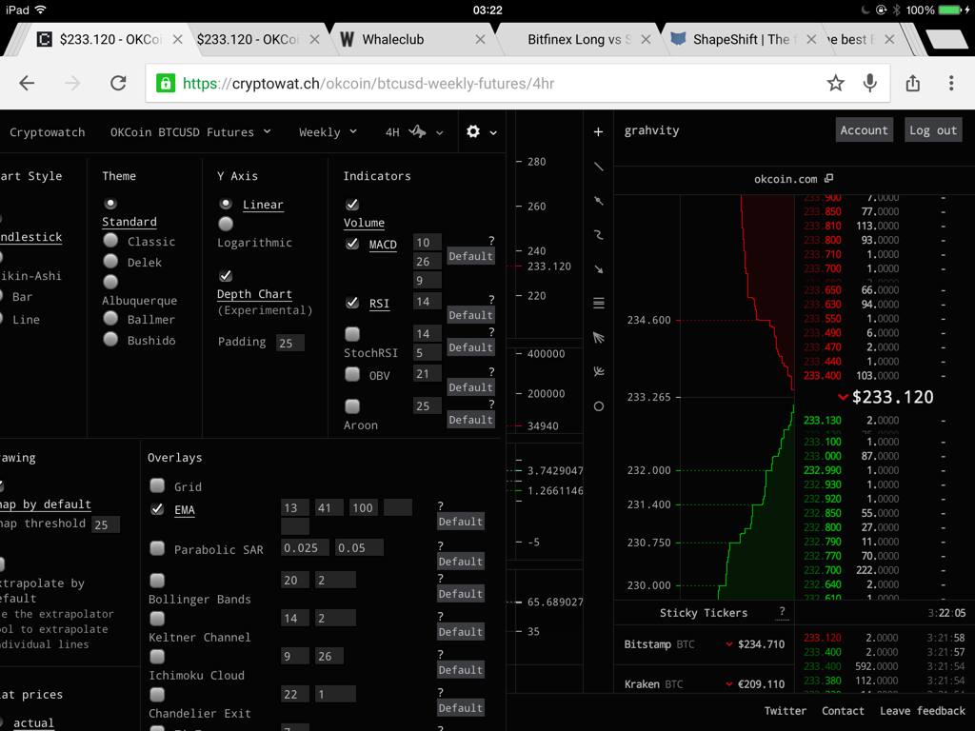Expand the 4H interval dropdown
The width and height of the screenshot is (975, 731).
439,132
